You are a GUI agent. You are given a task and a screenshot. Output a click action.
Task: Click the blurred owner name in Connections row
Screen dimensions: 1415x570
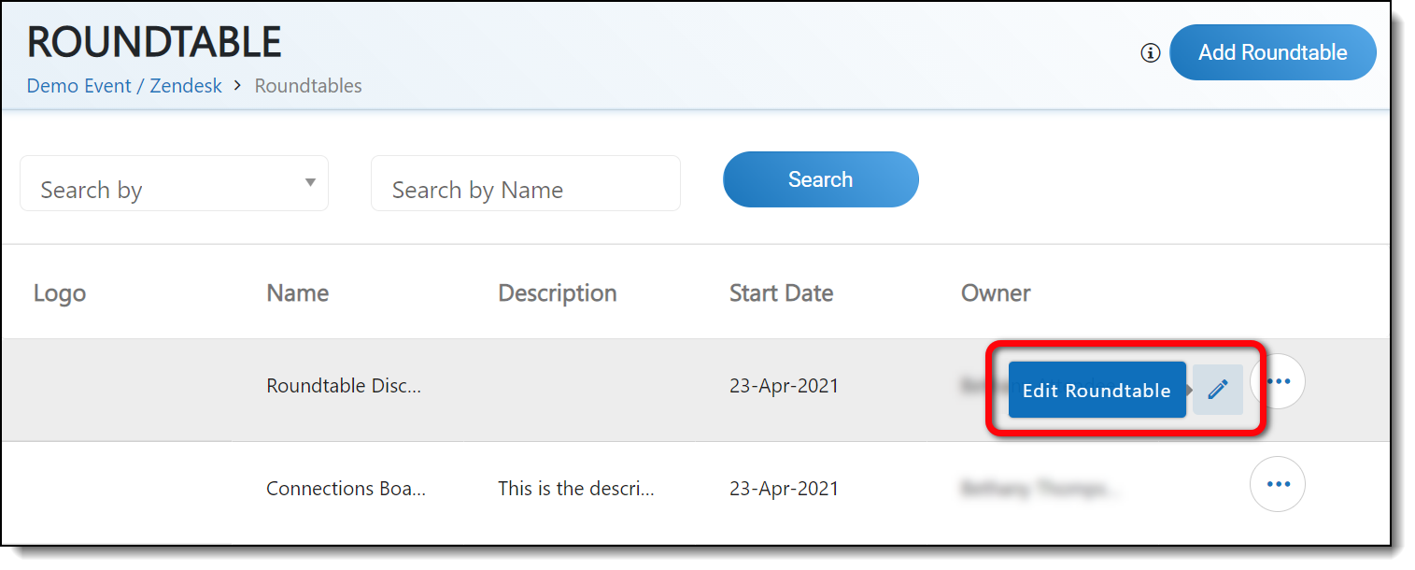pos(1040,489)
